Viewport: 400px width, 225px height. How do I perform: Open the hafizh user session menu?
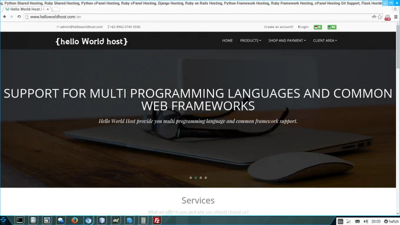pyautogui.click(x=391, y=221)
